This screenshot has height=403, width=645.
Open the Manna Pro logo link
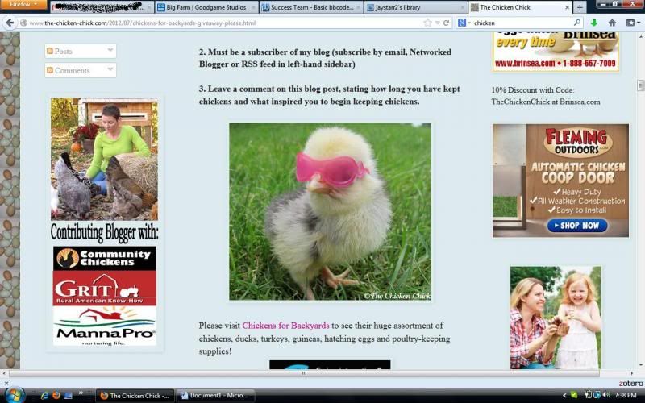(x=105, y=326)
